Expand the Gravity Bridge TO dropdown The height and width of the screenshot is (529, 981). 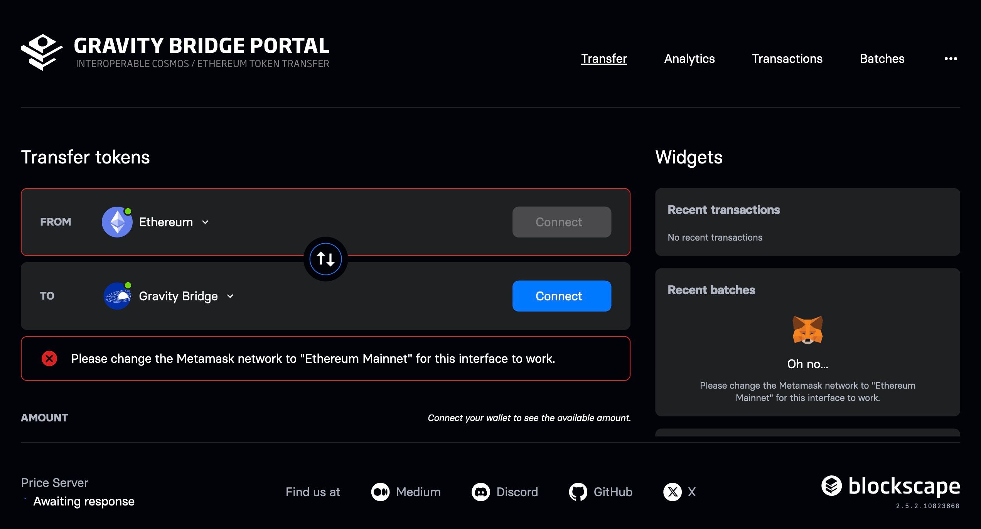coord(230,296)
